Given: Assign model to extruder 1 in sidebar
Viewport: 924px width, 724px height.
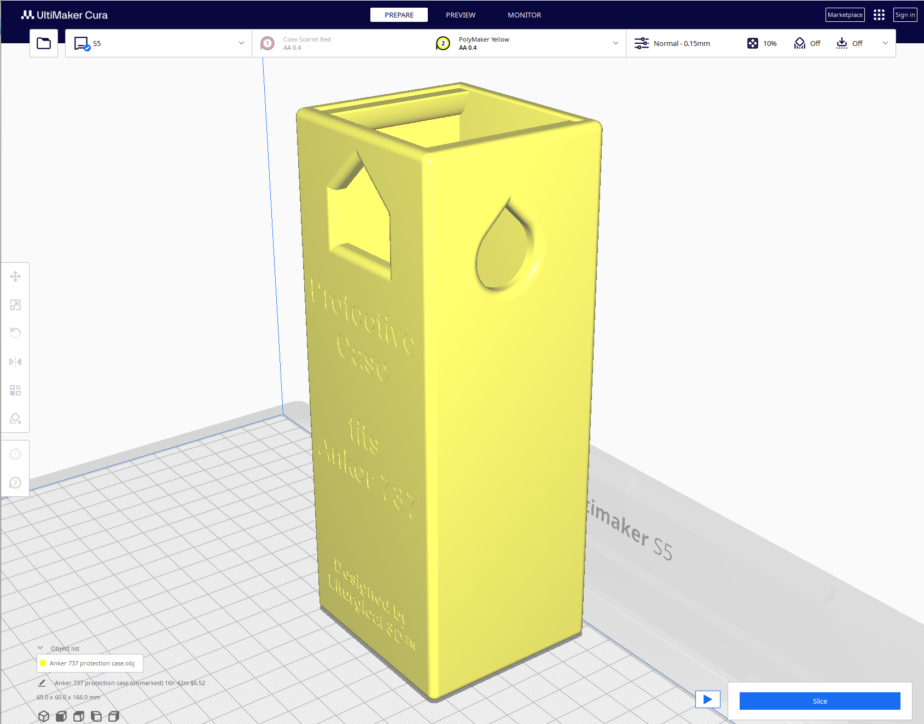Looking at the screenshot, I should click(x=15, y=454).
